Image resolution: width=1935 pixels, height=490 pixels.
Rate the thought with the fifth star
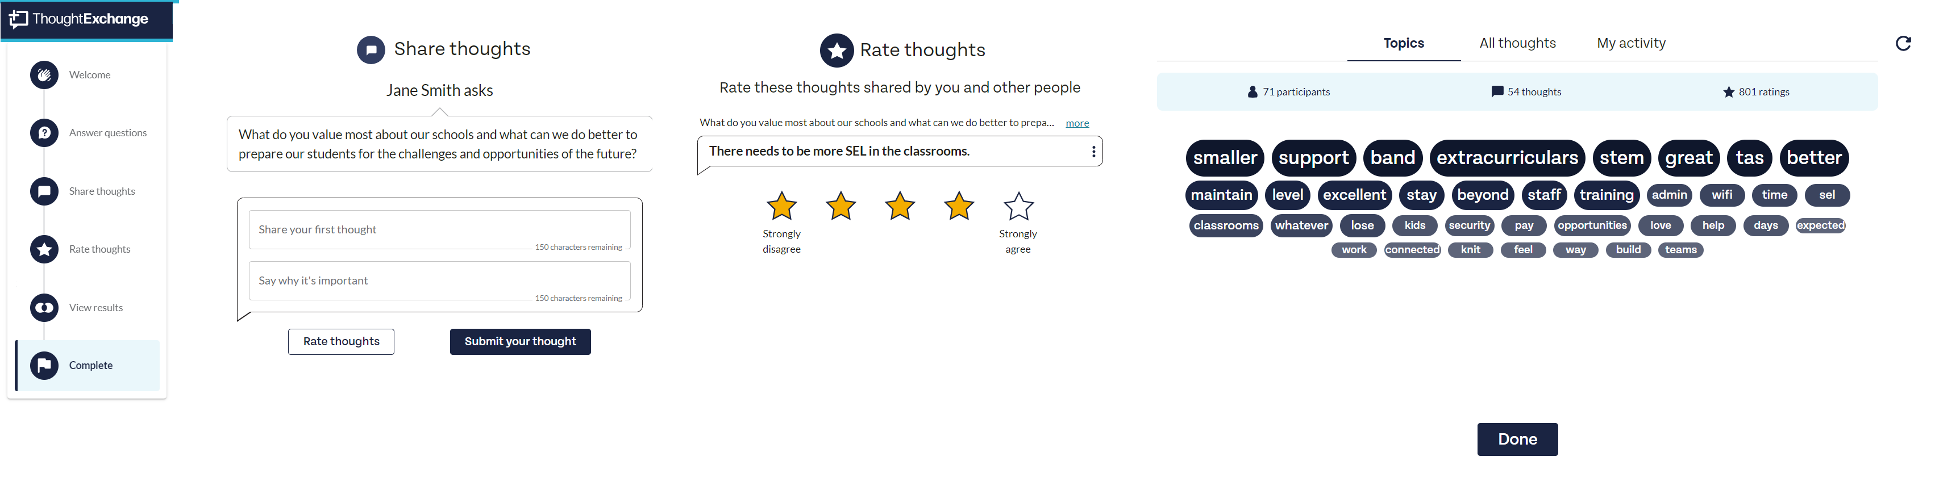point(1018,206)
